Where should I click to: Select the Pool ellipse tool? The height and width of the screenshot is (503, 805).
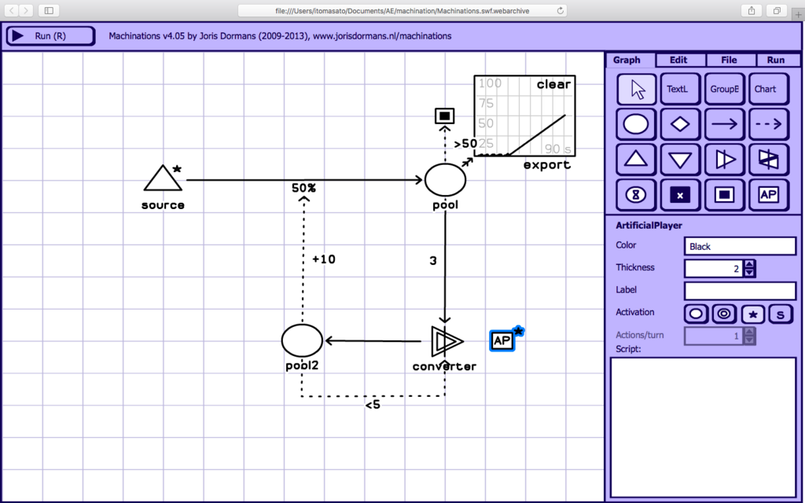(x=636, y=124)
